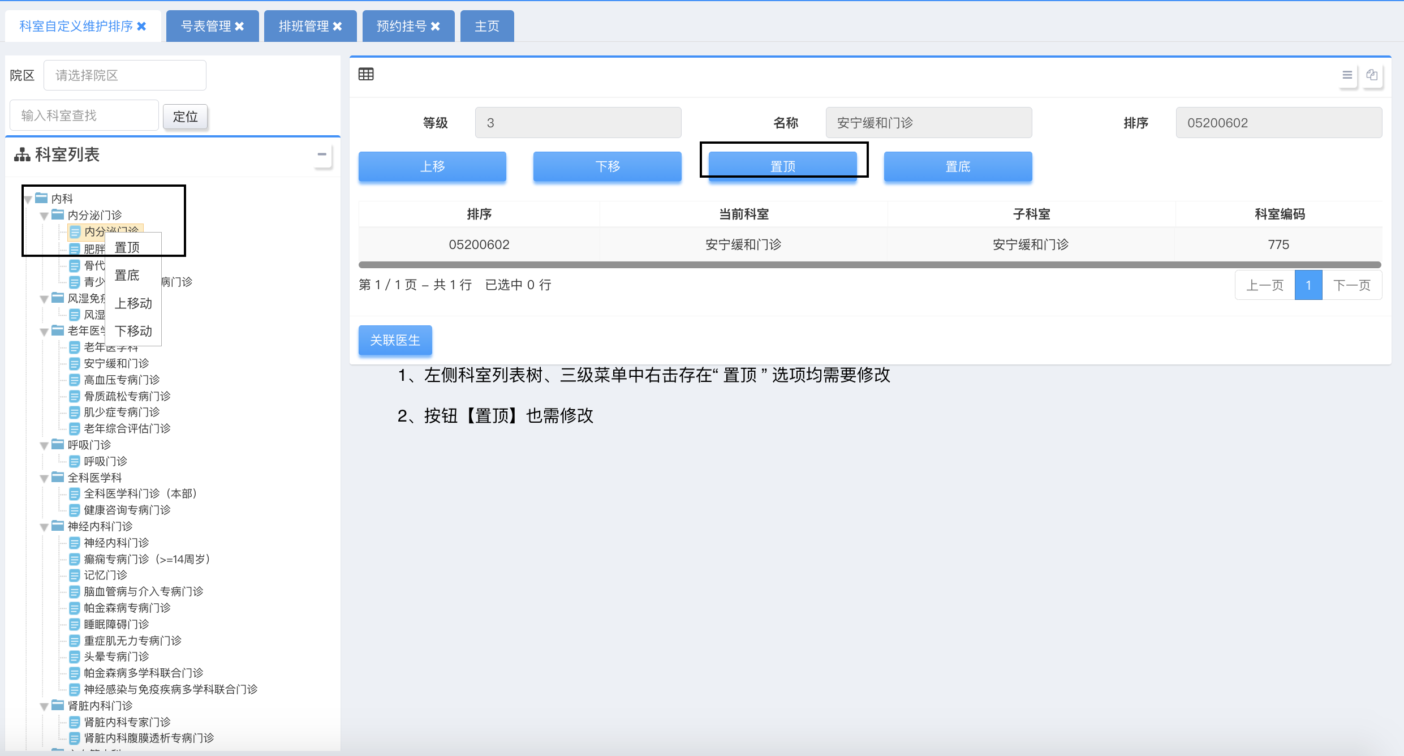Open the 院区 selection dropdown
The height and width of the screenshot is (756, 1404).
[x=124, y=75]
